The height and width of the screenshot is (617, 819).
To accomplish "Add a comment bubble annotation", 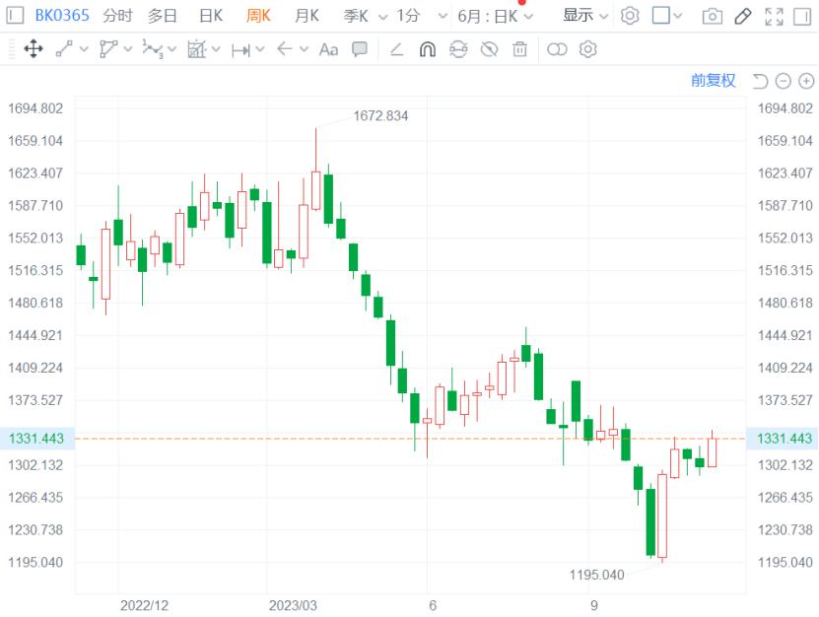I will tap(360, 49).
